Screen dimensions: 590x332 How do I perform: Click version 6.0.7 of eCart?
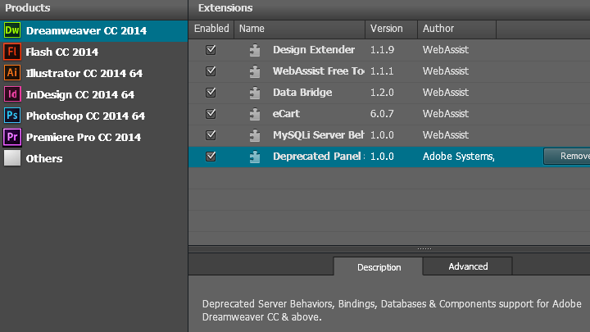(x=382, y=114)
